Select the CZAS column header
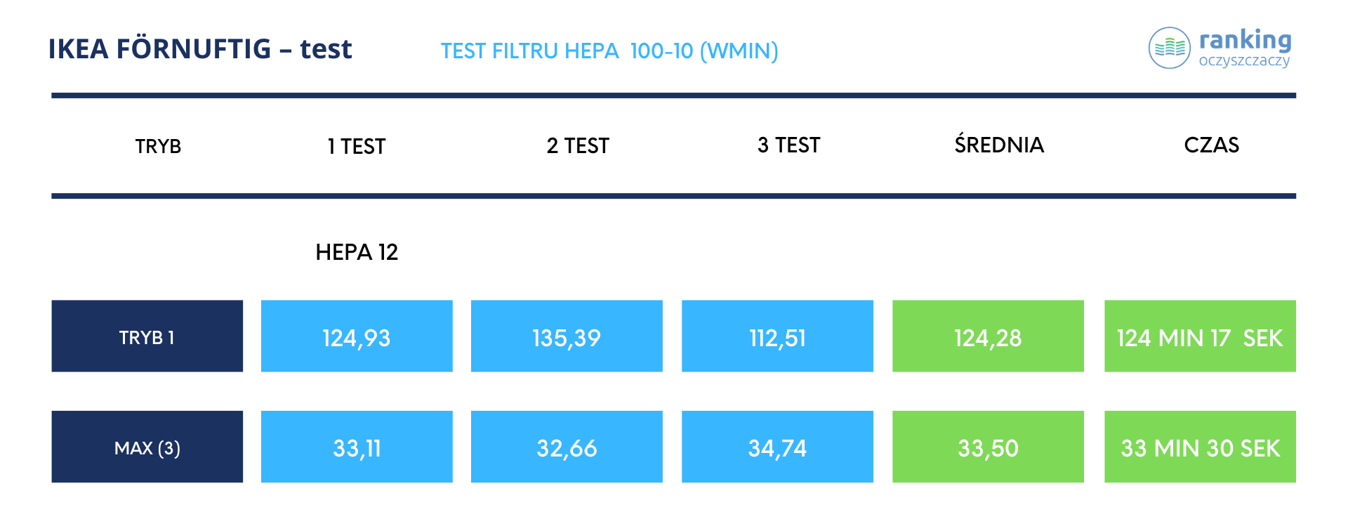Viewport: 1348px width, 526px height. point(1211,145)
